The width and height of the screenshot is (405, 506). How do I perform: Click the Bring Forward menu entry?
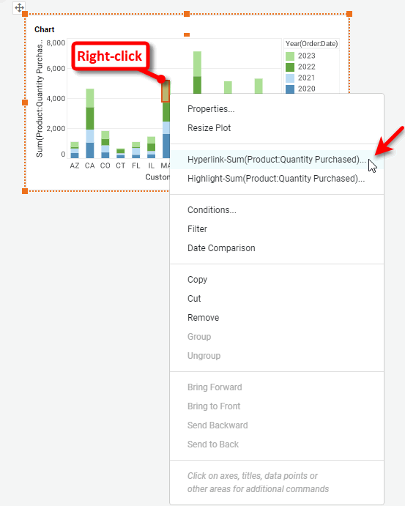click(x=215, y=387)
